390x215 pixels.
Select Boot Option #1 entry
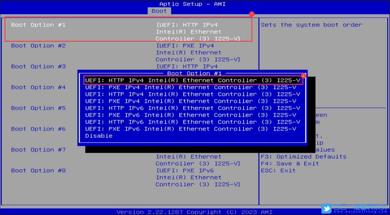[38, 25]
